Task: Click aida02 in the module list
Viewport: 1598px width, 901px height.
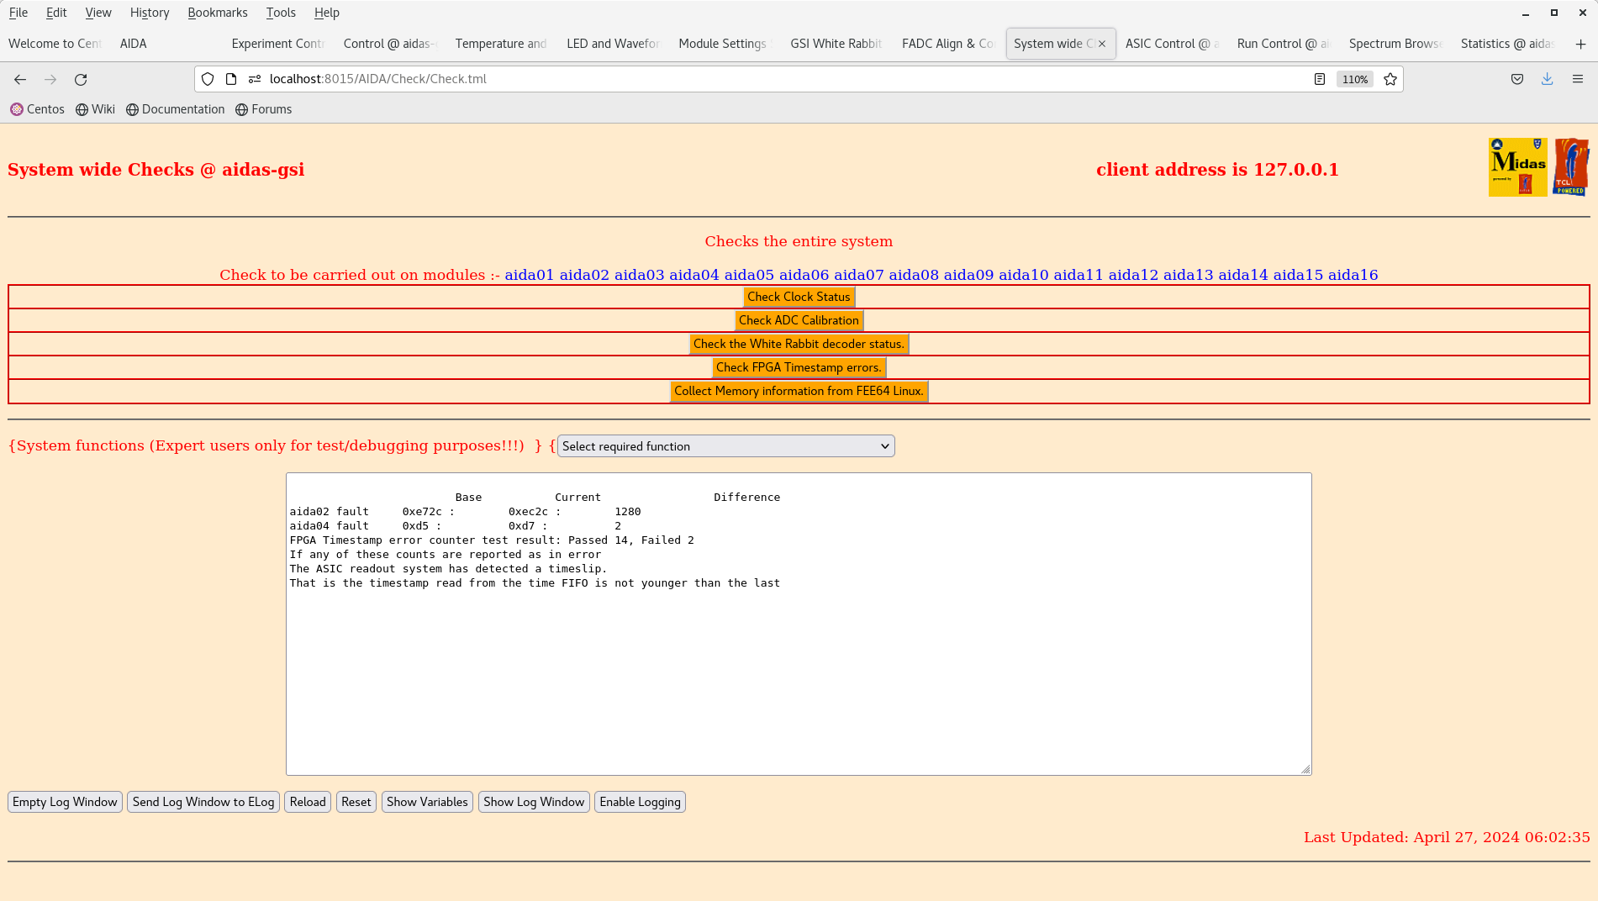Action: pos(584,275)
